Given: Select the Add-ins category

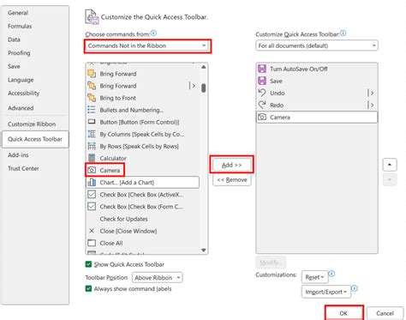Looking at the screenshot, I should tap(18, 155).
